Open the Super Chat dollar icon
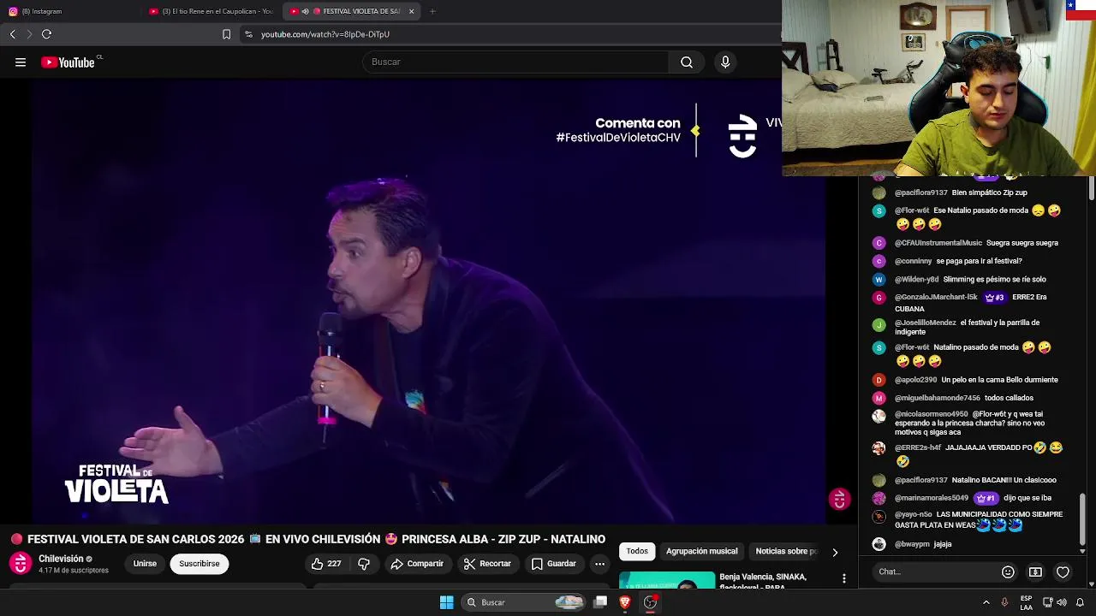The image size is (1096, 616). [x=1035, y=572]
